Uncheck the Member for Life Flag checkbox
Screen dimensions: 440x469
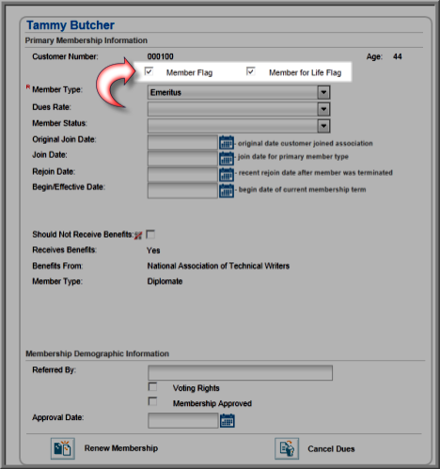(x=251, y=71)
